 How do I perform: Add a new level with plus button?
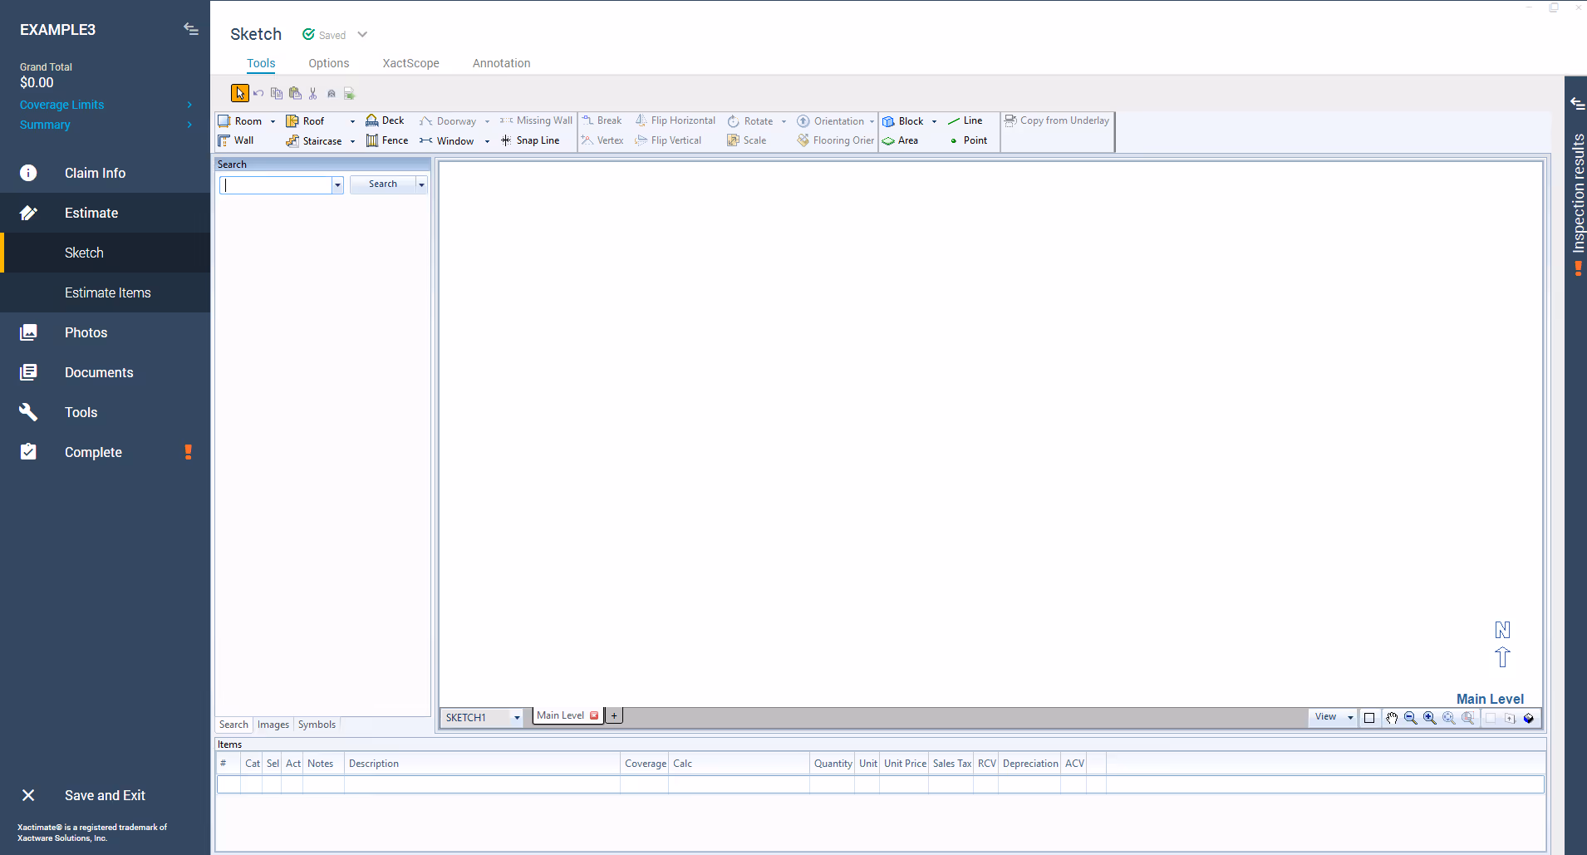tap(614, 715)
